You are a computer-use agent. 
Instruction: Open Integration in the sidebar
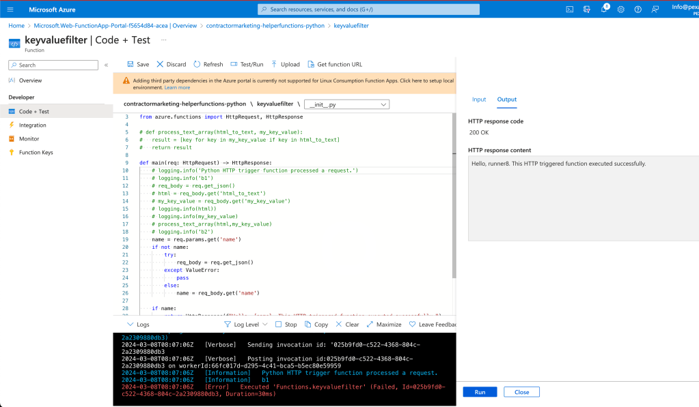click(x=33, y=125)
